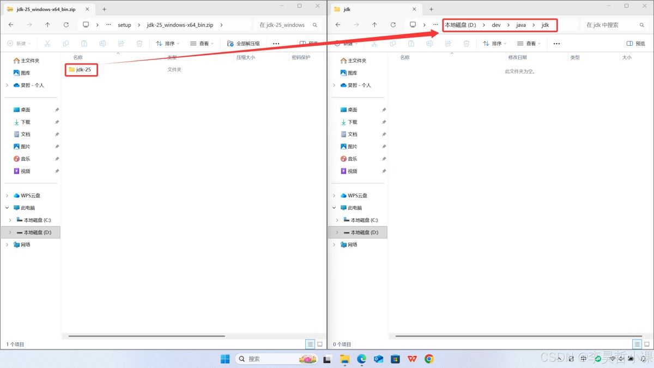Open the Windows Start menu
654x368 pixels.
click(225, 359)
